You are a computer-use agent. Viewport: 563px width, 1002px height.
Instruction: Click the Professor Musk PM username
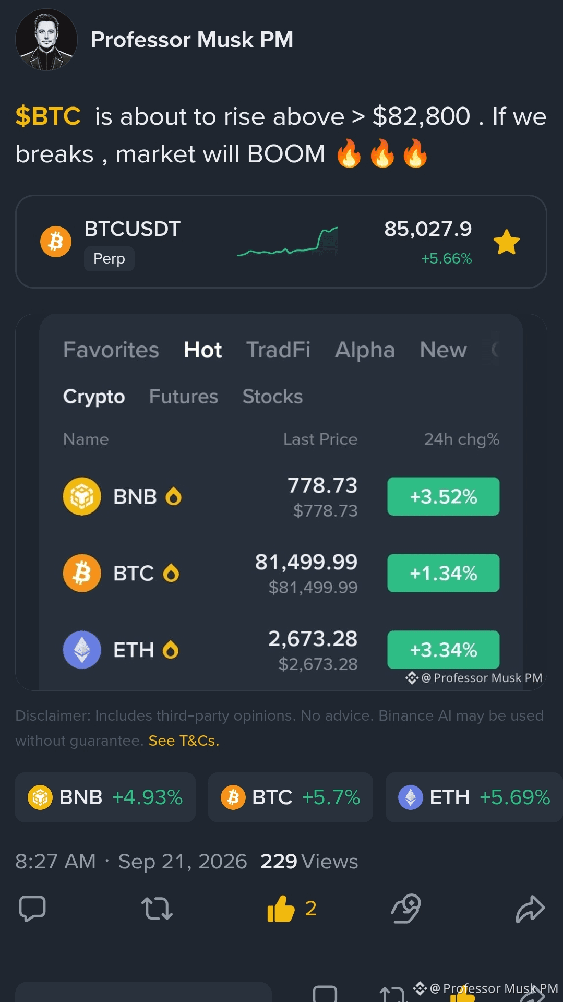tap(192, 40)
